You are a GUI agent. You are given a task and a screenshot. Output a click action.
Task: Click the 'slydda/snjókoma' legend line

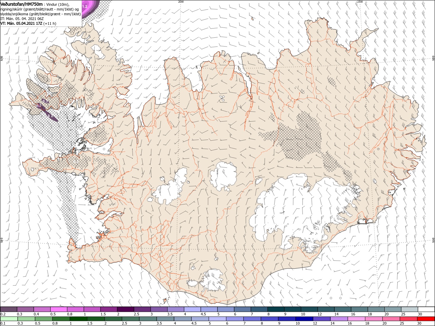[40, 14]
